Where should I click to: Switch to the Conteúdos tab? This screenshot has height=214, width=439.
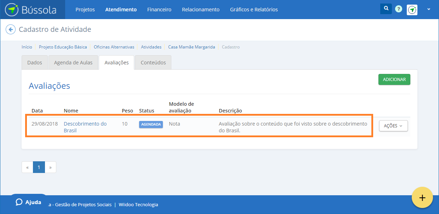point(153,63)
